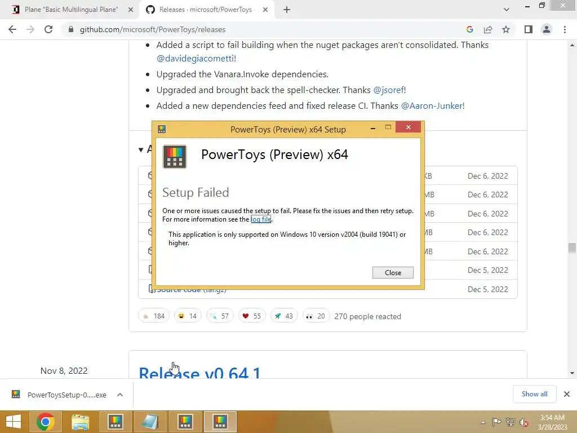Click the first PowerToys taskbar icon

pyautogui.click(x=115, y=422)
